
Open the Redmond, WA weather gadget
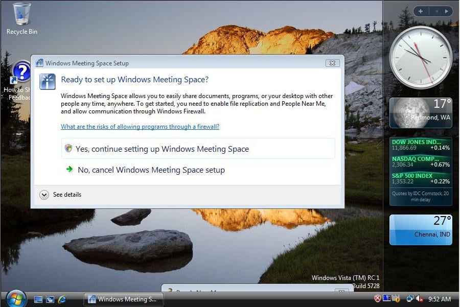(421, 113)
